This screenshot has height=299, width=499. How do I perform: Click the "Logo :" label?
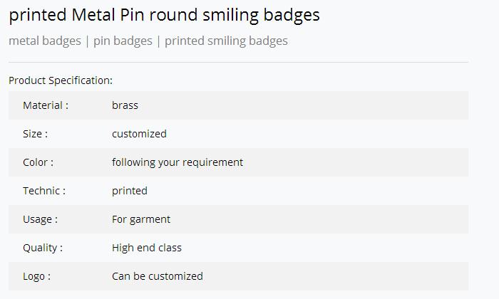click(36, 276)
